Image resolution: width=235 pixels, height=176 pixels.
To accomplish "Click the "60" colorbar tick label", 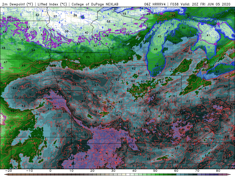I will [176, 171].
